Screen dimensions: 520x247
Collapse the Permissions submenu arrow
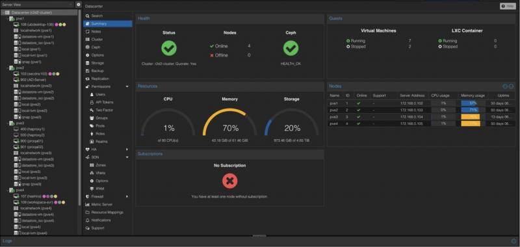click(127, 86)
